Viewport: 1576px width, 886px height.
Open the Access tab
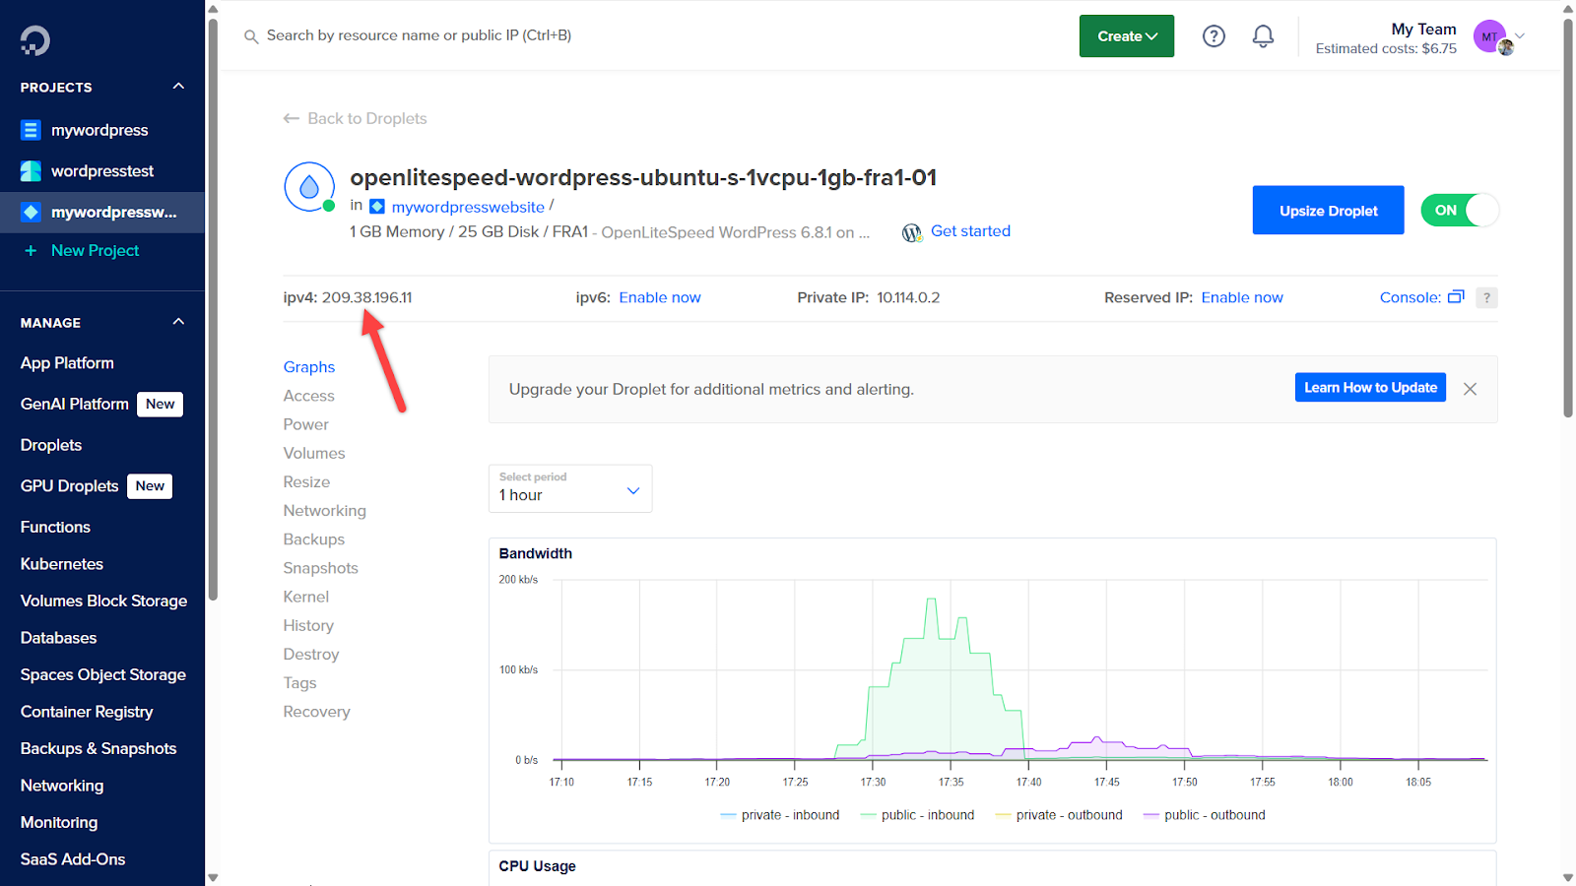coord(309,396)
